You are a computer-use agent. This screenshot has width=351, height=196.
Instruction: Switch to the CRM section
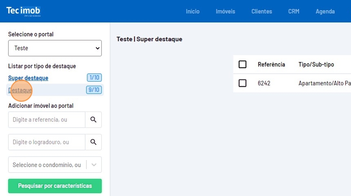(293, 11)
